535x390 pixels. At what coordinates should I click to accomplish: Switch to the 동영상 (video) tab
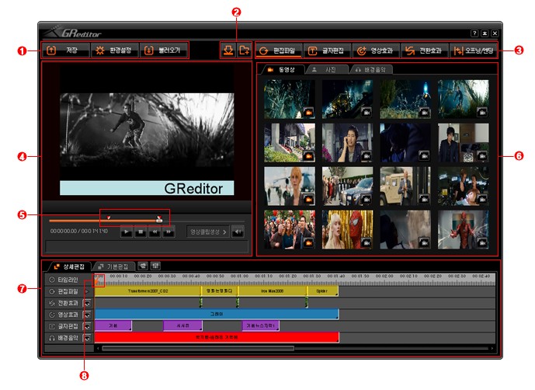point(281,70)
